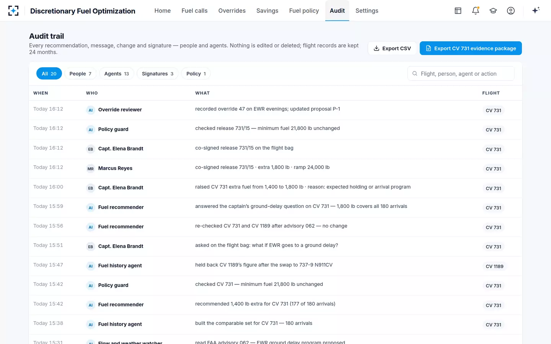Click 'recommended 1,400 lb extra for CV 731' text
This screenshot has width=551, height=344.
coord(265,304)
